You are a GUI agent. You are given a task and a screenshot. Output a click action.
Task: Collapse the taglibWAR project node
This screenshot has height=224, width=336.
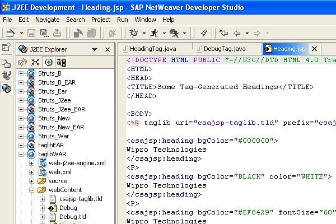point(21,154)
